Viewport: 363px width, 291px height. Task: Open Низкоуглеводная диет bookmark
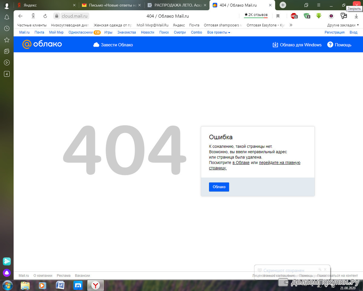click(x=70, y=25)
